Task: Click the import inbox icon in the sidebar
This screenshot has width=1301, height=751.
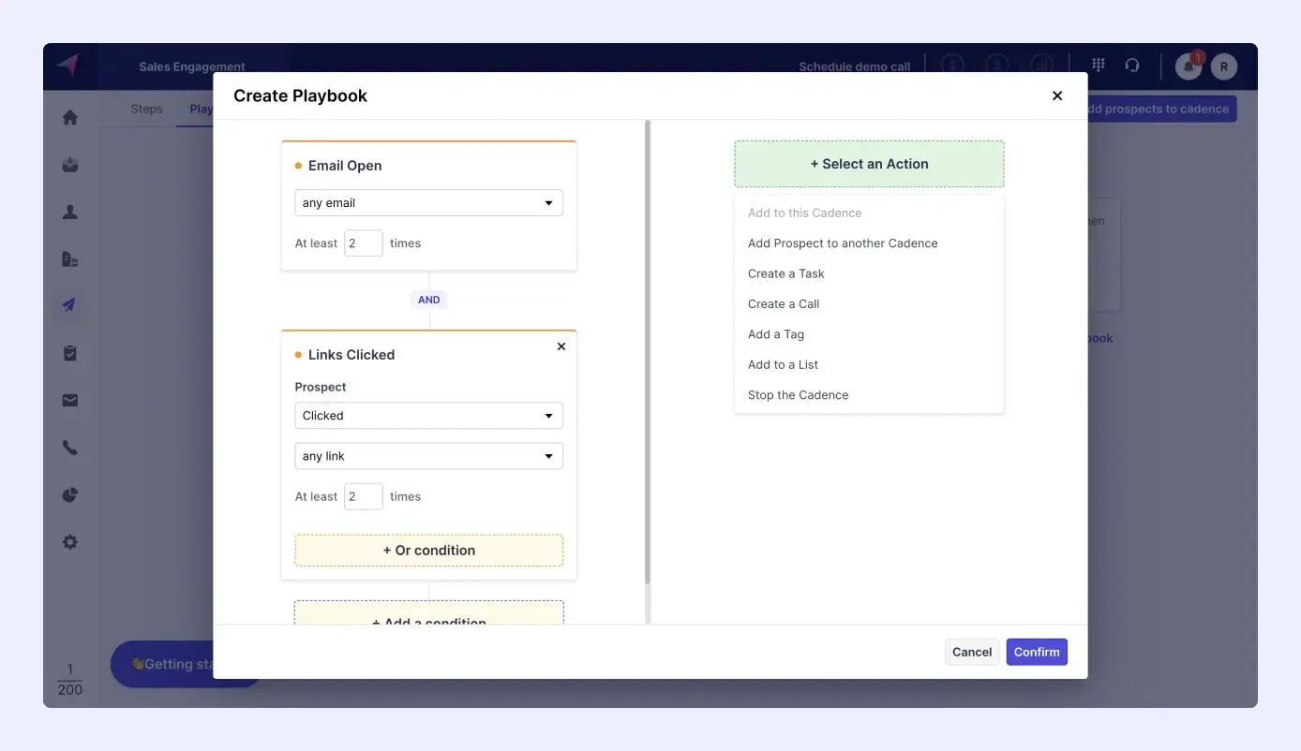Action: point(69,164)
